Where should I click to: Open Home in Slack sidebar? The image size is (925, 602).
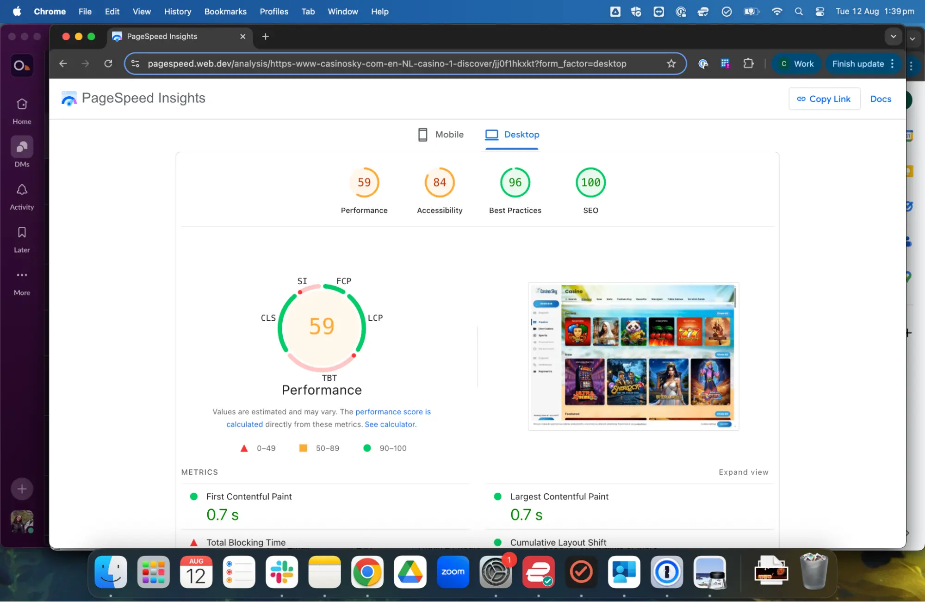[22, 111]
